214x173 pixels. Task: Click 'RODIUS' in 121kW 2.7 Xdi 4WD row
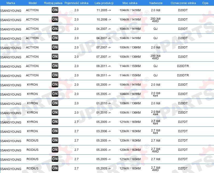33,168
